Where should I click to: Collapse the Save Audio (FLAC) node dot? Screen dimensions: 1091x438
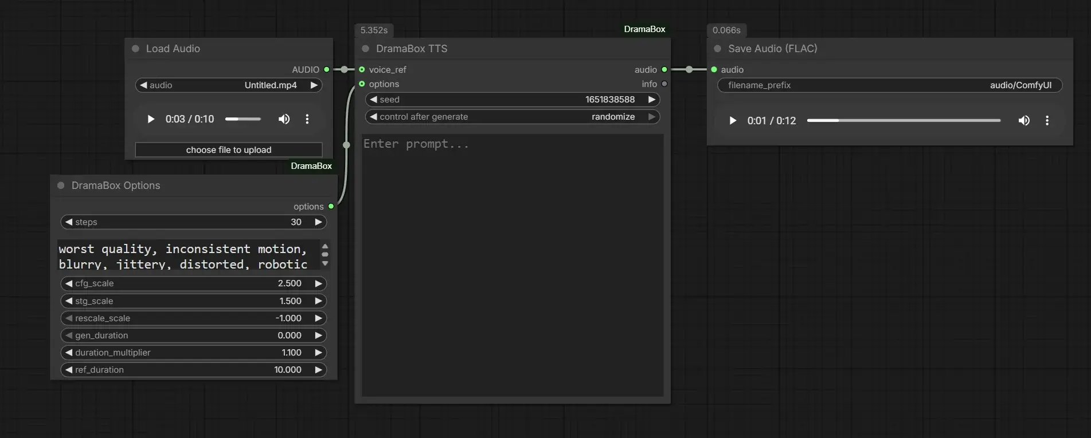point(718,49)
